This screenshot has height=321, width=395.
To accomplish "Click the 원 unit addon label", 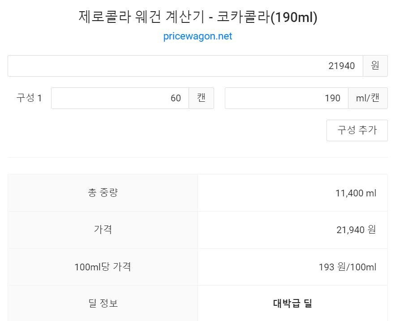I will click(375, 66).
